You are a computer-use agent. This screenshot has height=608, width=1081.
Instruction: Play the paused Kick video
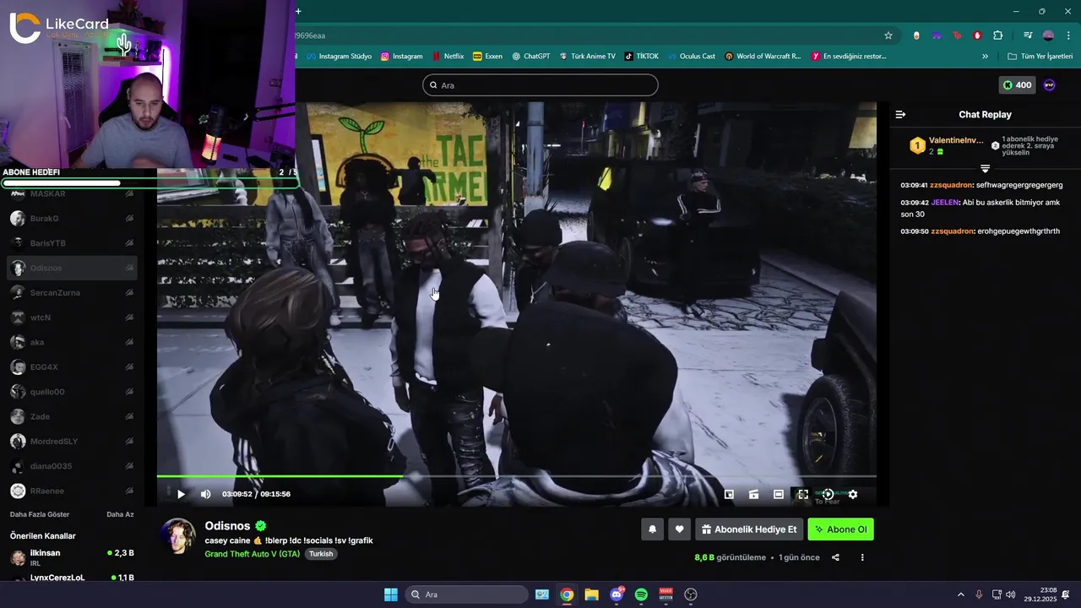(x=181, y=494)
